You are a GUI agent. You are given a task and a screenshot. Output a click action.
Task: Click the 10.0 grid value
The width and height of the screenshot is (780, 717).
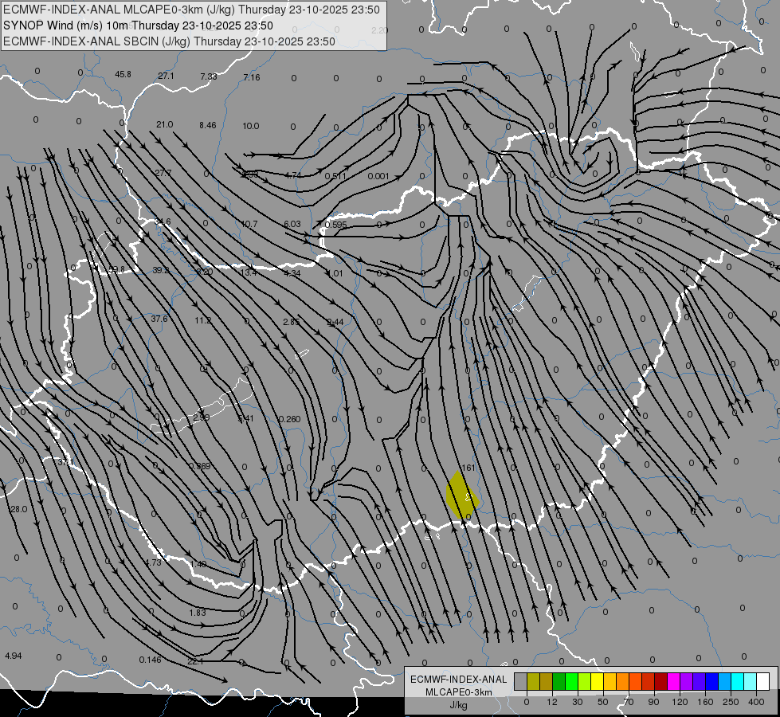251,126
